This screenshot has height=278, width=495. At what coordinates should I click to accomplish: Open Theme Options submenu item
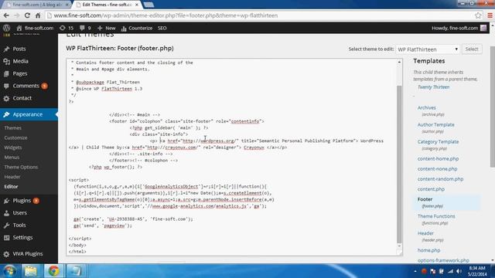tap(21, 167)
